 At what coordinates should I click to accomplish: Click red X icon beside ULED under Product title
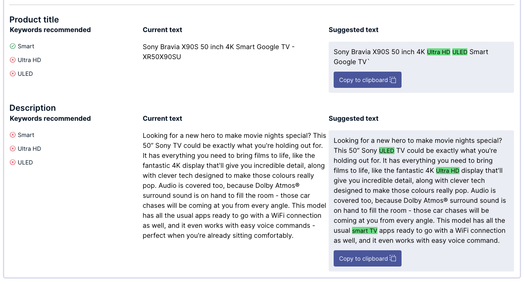pyautogui.click(x=12, y=74)
